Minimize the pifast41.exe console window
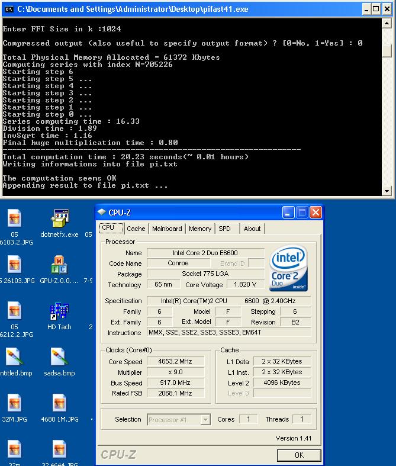 pos(366,9)
